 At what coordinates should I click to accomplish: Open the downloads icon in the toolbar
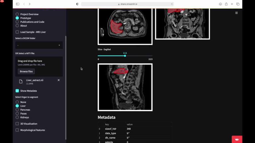tap(220, 4)
